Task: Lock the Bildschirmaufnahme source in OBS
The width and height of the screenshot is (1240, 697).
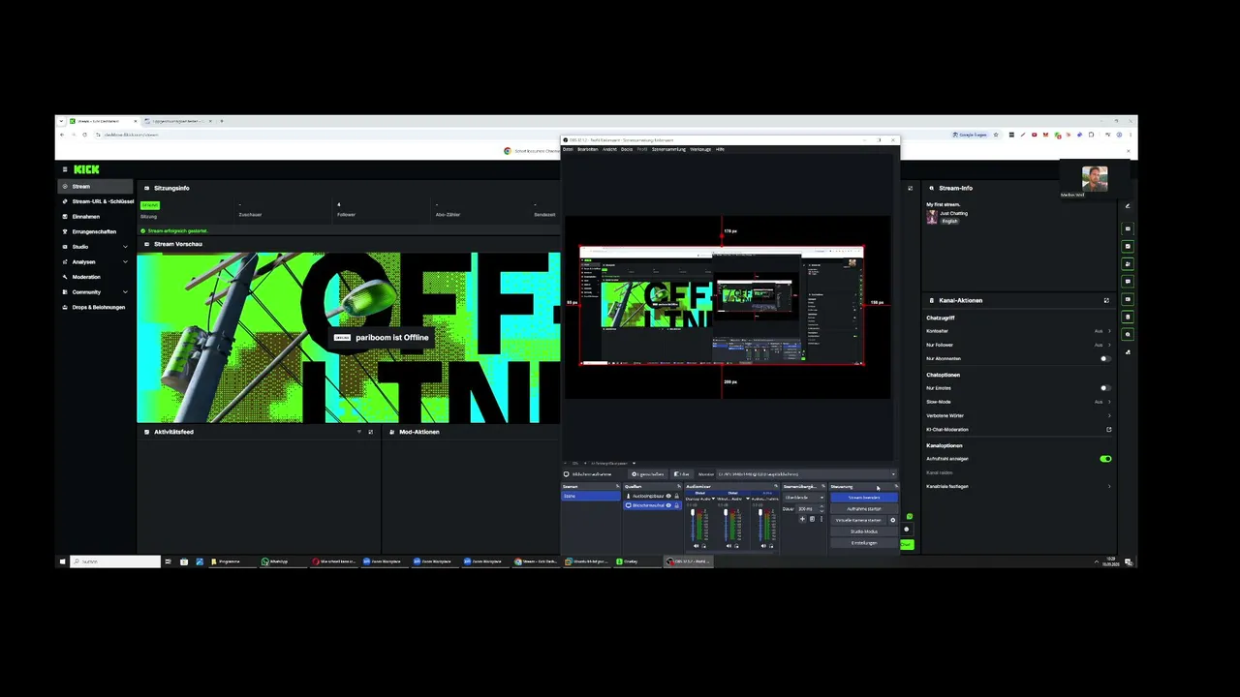Action: point(676,505)
